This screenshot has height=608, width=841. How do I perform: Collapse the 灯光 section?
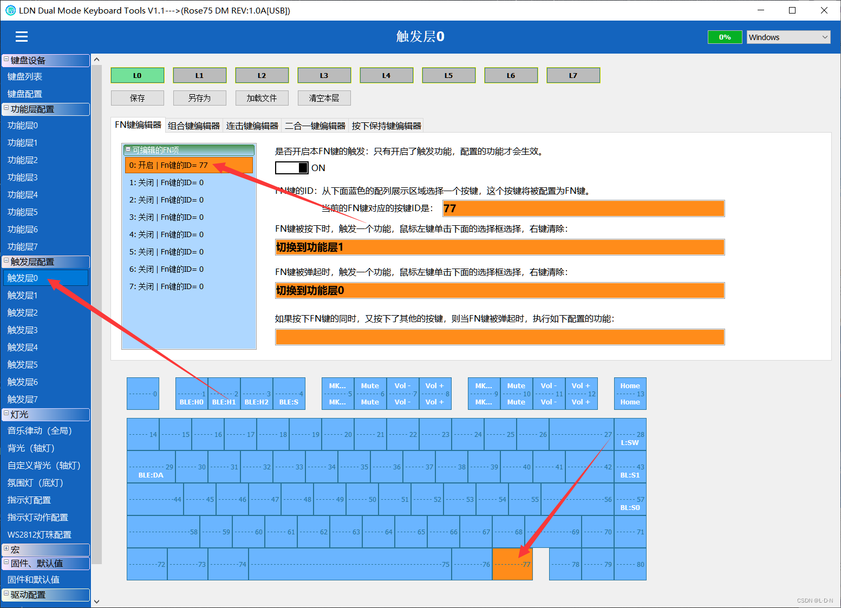6,413
